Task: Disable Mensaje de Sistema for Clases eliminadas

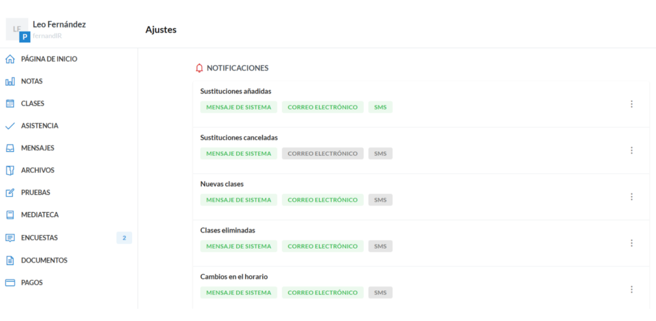Action: click(x=238, y=246)
